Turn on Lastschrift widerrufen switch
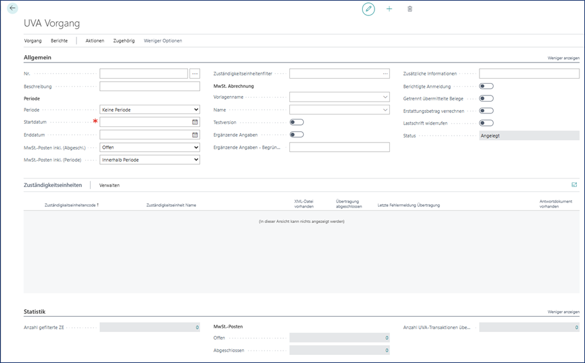585x363 pixels. point(486,123)
